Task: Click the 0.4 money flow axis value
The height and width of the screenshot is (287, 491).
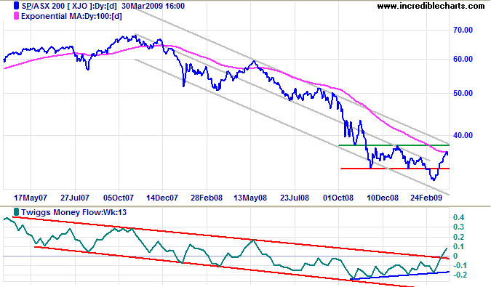Action: click(x=459, y=217)
